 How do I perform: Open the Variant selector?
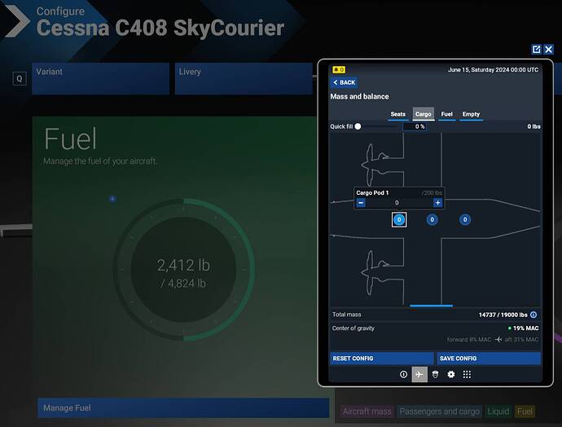100,78
